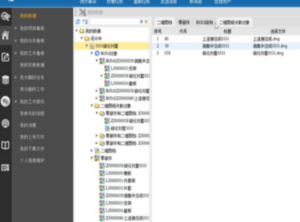Click the blue down arrow in search box
Viewport: 300px width, 222px height.
(141, 22)
